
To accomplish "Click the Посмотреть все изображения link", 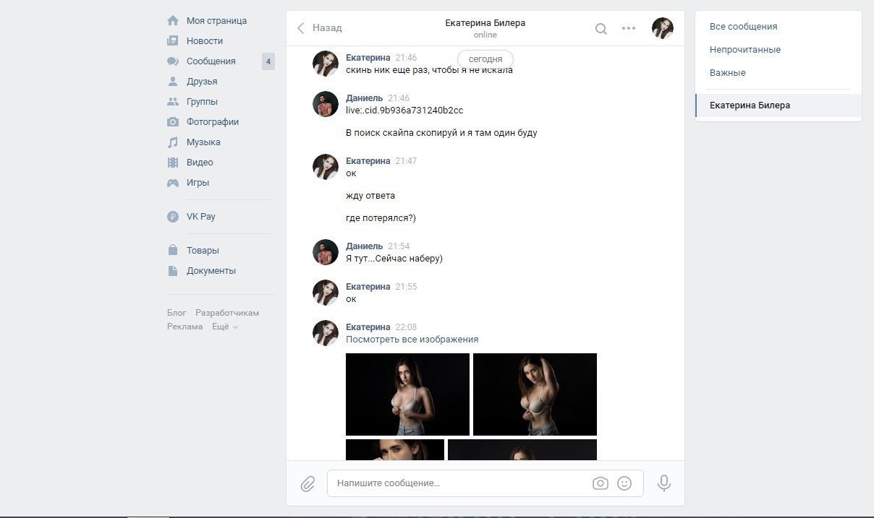I will click(412, 340).
